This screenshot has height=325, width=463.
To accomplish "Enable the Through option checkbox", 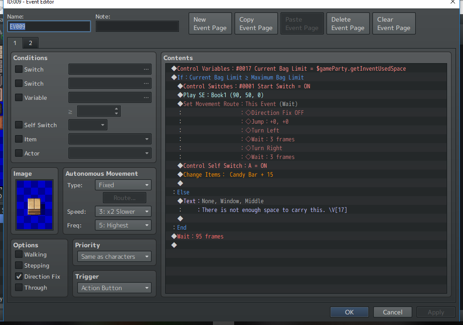I will [19, 287].
